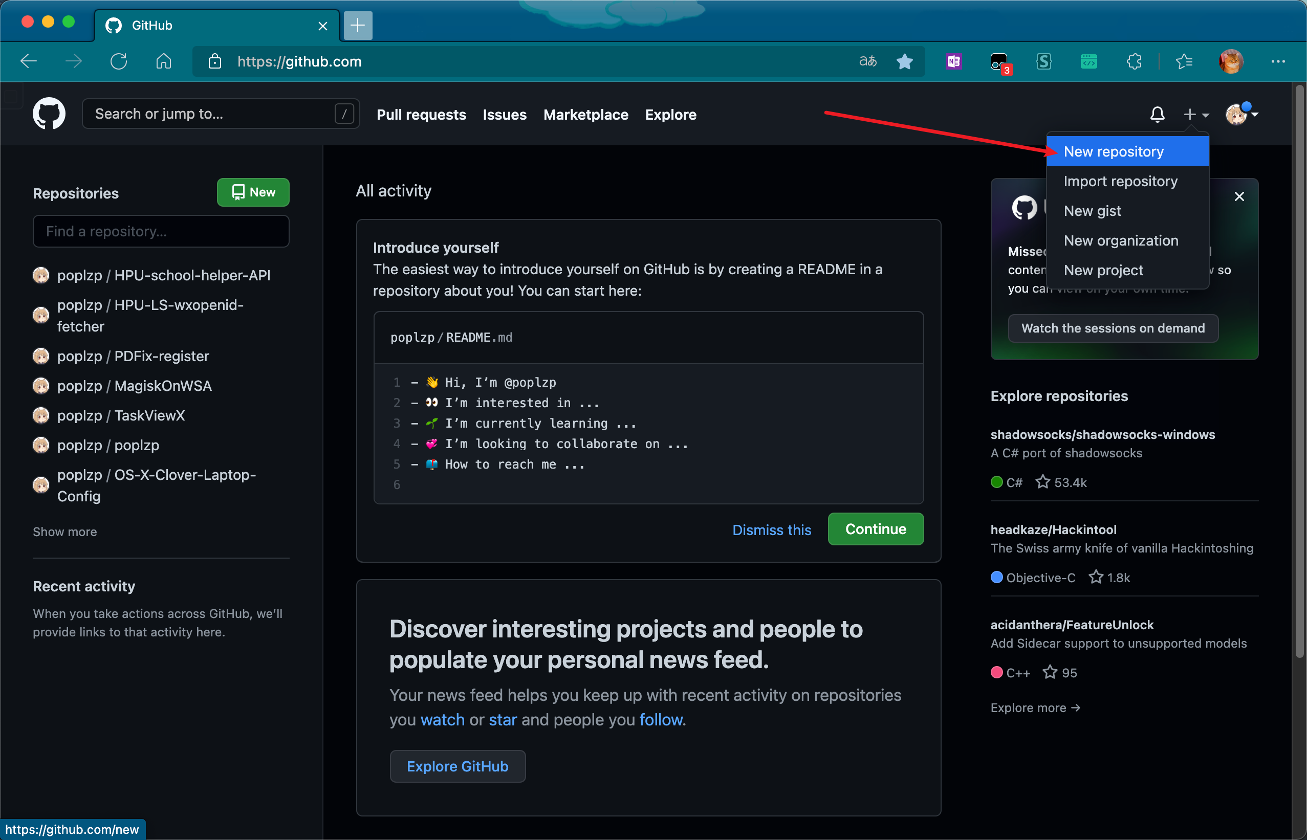Open poplzp / MagiskOnWSA repository

(x=134, y=386)
